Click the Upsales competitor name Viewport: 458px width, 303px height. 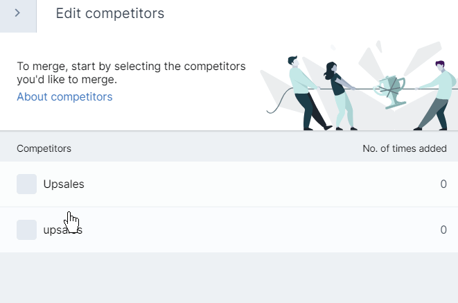click(x=64, y=184)
